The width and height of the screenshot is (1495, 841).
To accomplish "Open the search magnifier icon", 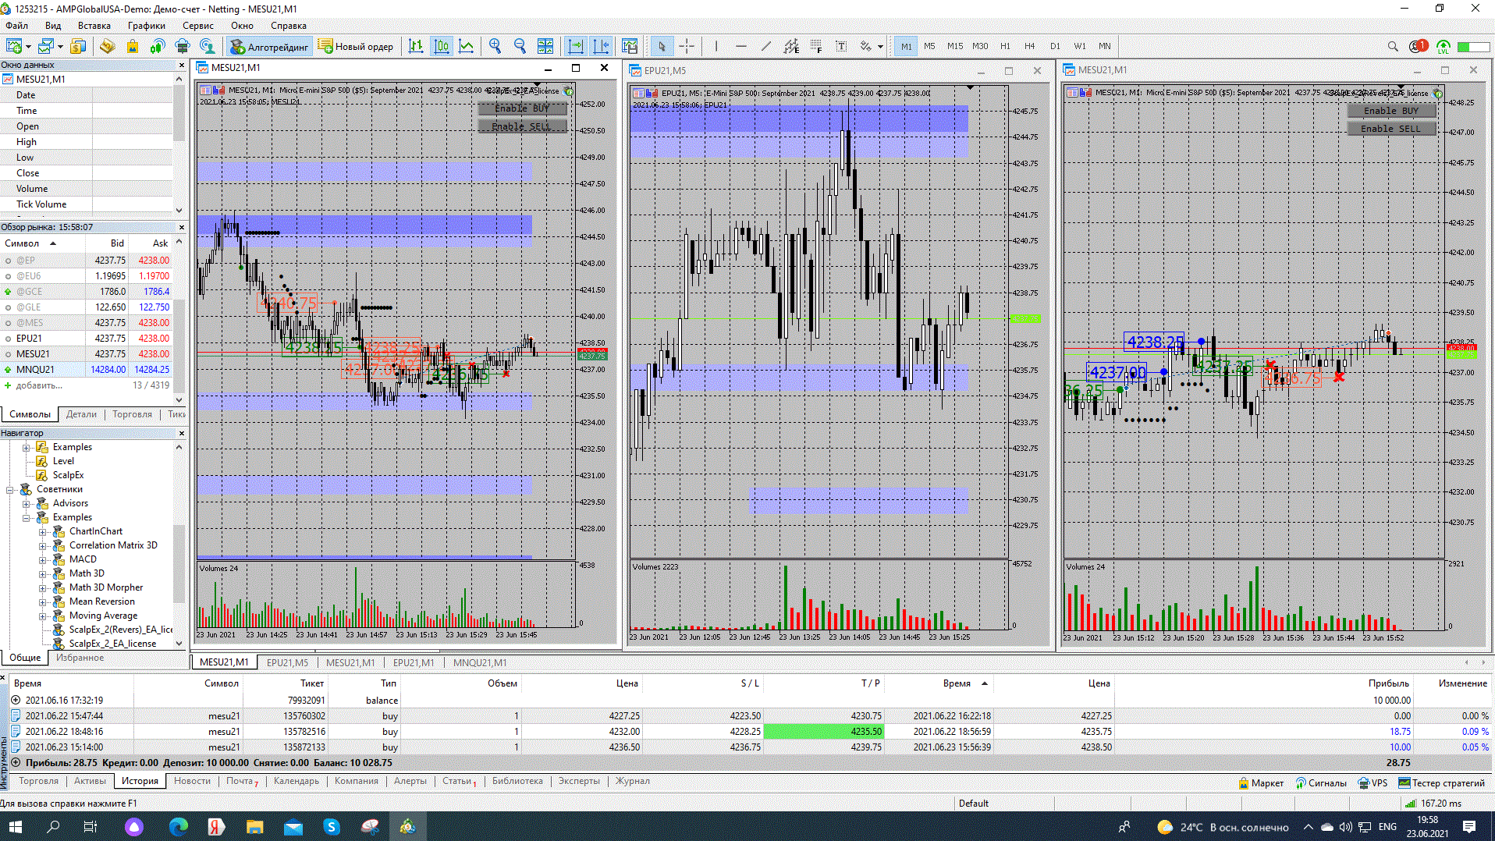I will pyautogui.click(x=1393, y=47).
